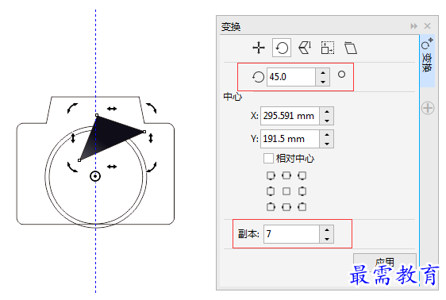Select top-right anchor point

click(x=302, y=175)
